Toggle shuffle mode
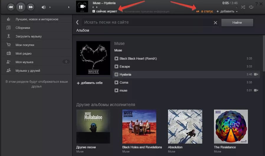Image resolution: width=265 pixels, height=156 pixels. click(243, 7)
